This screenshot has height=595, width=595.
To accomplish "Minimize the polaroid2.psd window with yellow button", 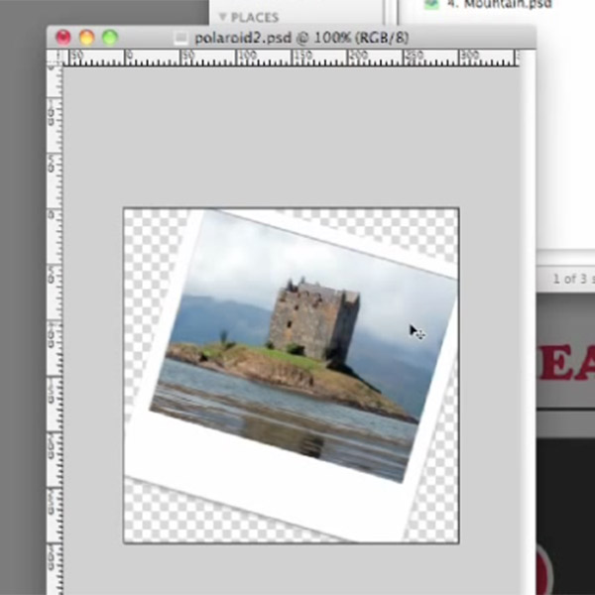I will point(86,38).
